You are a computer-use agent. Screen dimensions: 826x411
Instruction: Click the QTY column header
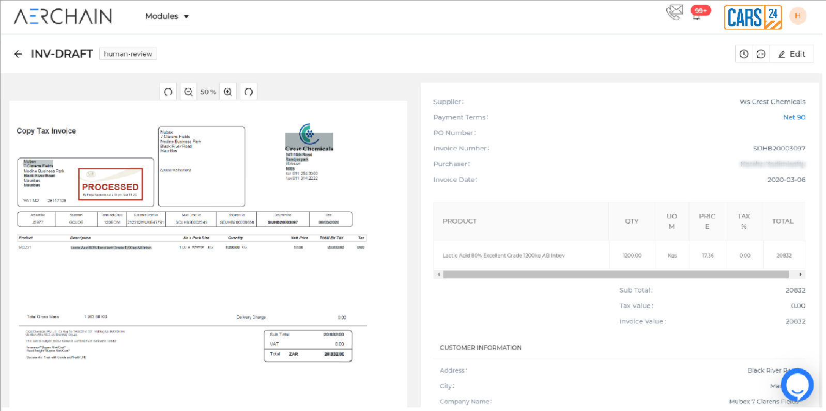point(632,221)
